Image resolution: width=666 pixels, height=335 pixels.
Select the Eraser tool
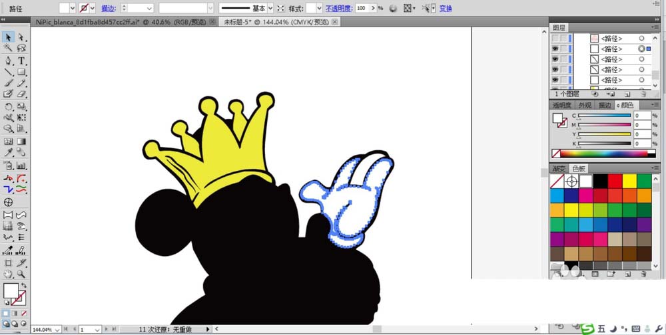[21, 94]
